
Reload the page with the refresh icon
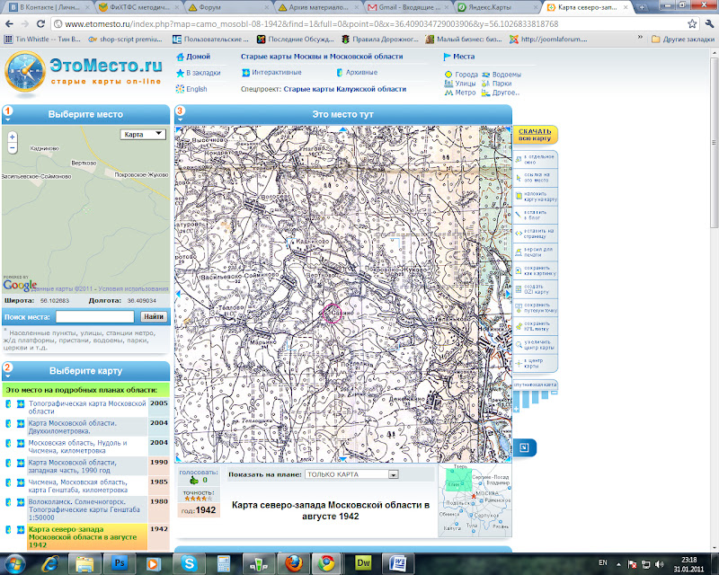40,24
